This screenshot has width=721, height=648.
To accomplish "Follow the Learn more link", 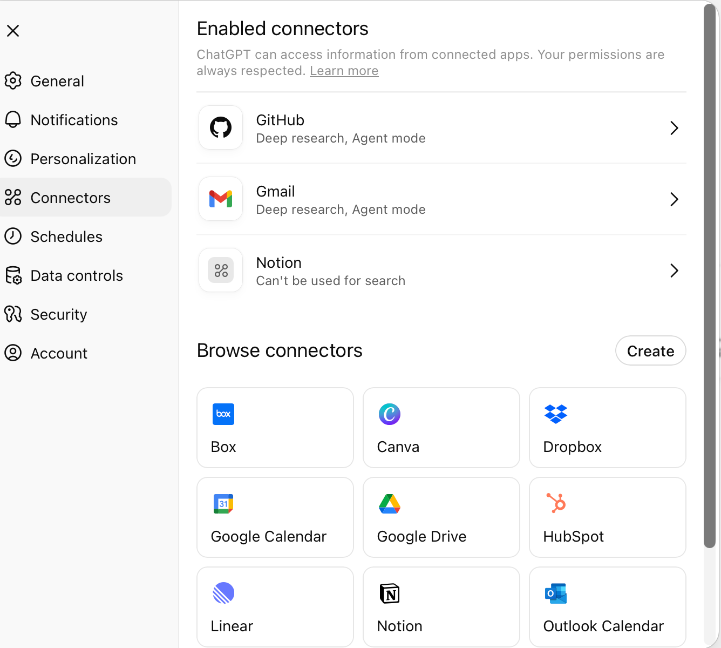I will pos(344,71).
